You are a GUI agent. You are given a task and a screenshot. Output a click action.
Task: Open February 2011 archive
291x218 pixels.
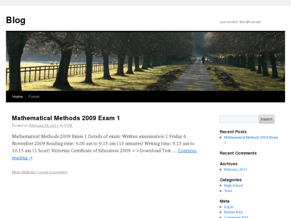pyautogui.click(x=235, y=169)
